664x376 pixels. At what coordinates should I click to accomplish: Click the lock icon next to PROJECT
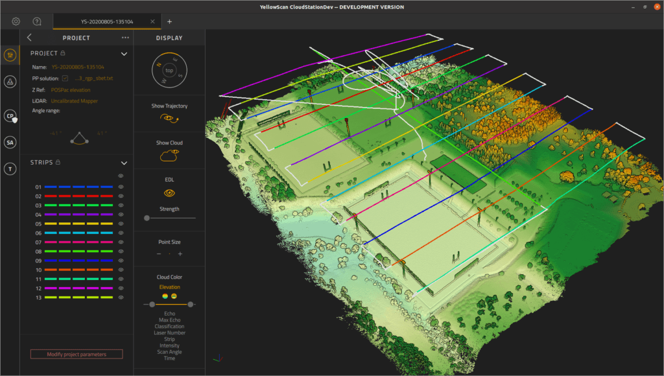[63, 53]
